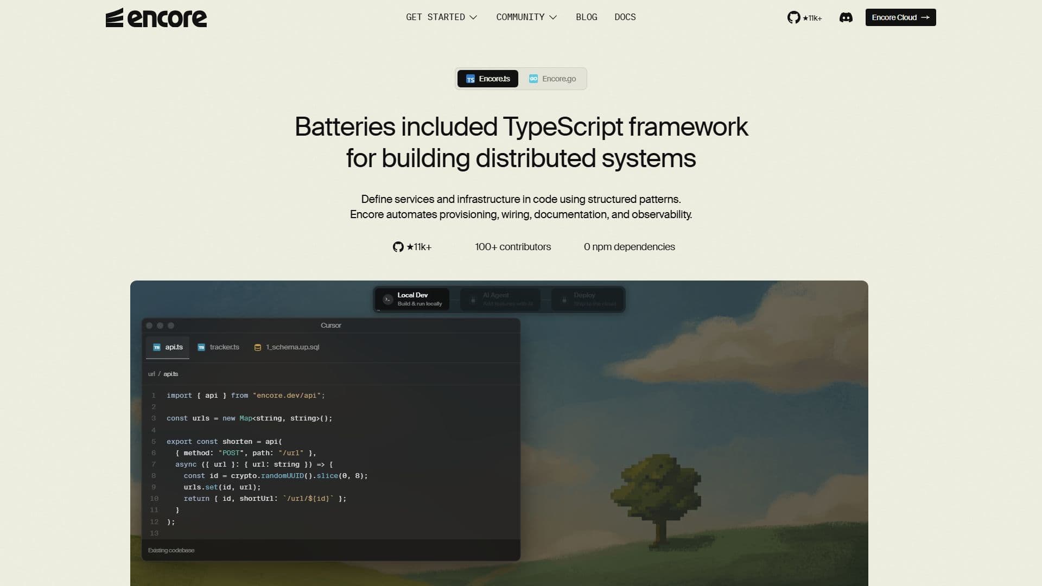The height and width of the screenshot is (586, 1042).
Task: Open the api.ts file tab
Action: 168,347
